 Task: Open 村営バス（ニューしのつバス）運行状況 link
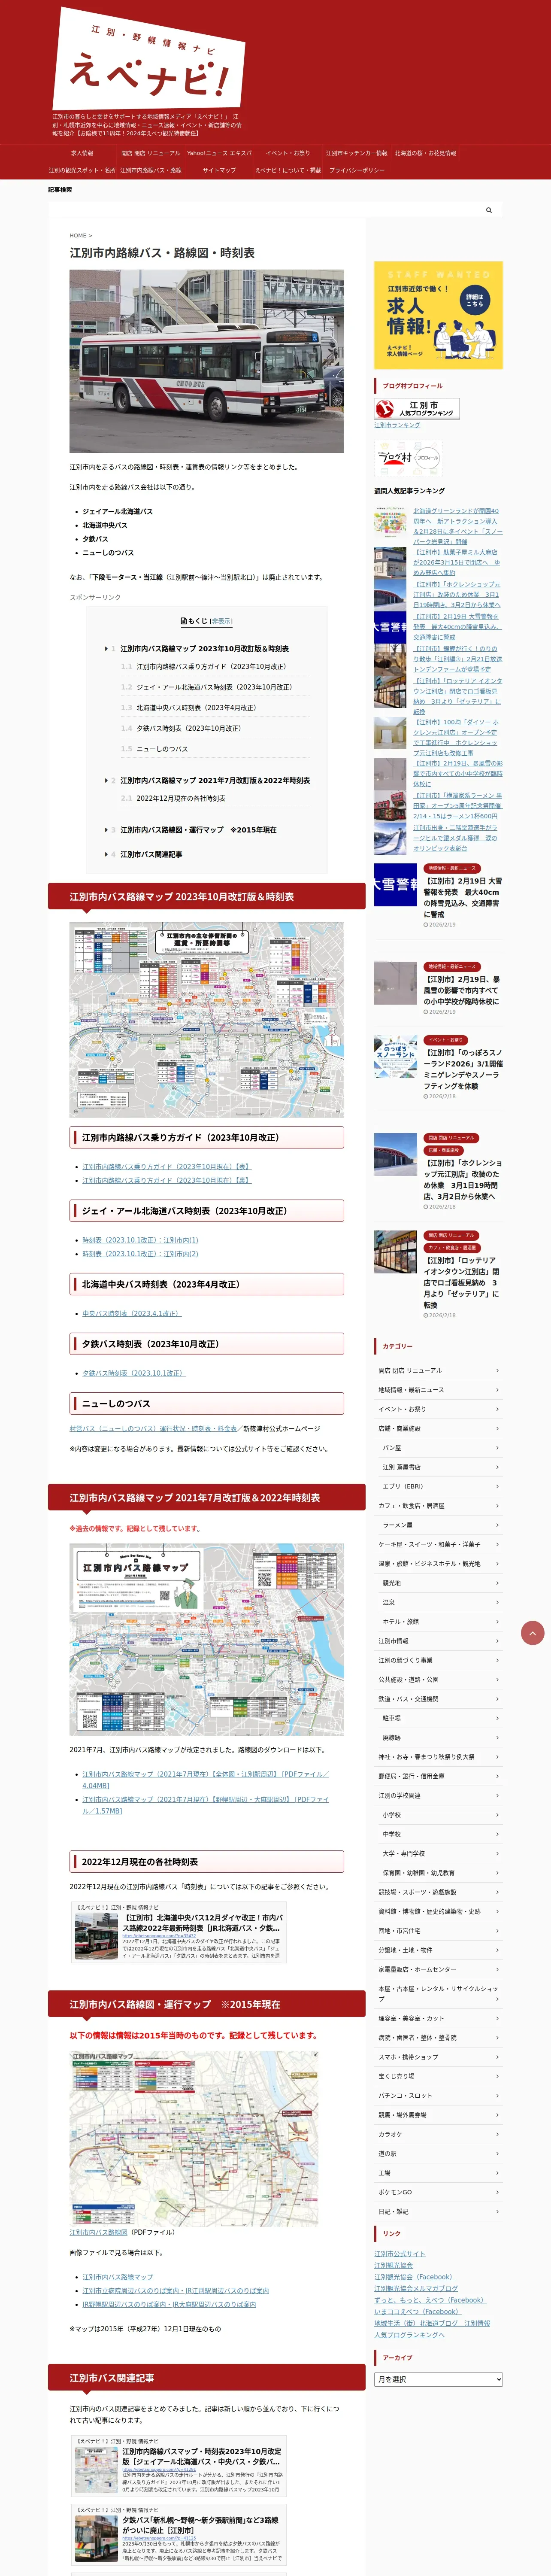coord(153,1428)
